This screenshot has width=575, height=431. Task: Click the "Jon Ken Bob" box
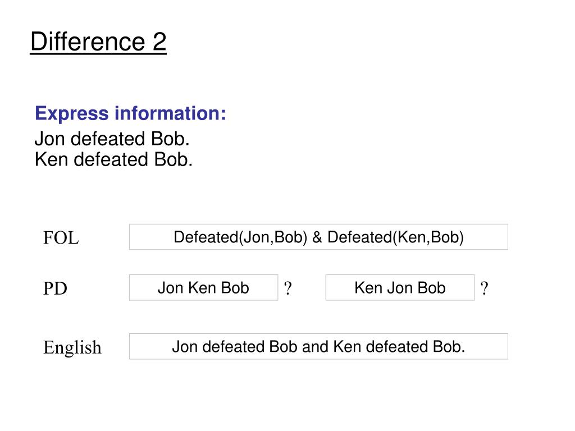pyautogui.click(x=203, y=288)
